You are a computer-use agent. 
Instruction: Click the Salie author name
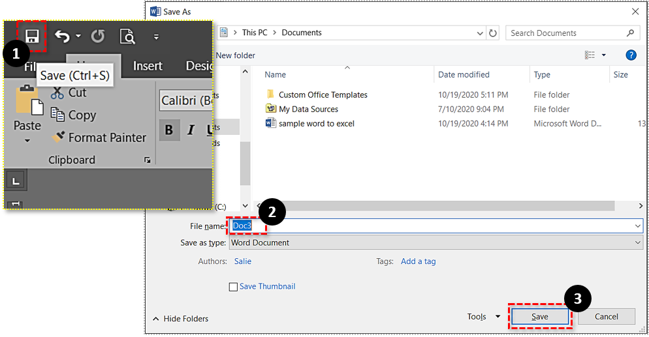242,261
